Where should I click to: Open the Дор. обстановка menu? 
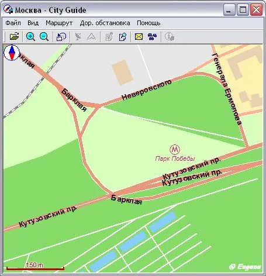105,23
